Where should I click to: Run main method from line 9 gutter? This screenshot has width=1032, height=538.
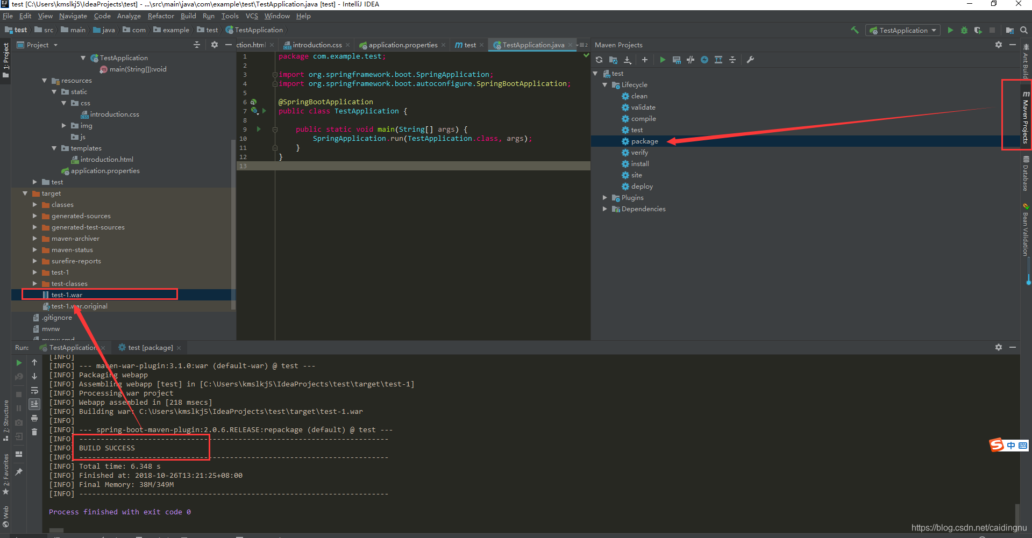click(259, 129)
